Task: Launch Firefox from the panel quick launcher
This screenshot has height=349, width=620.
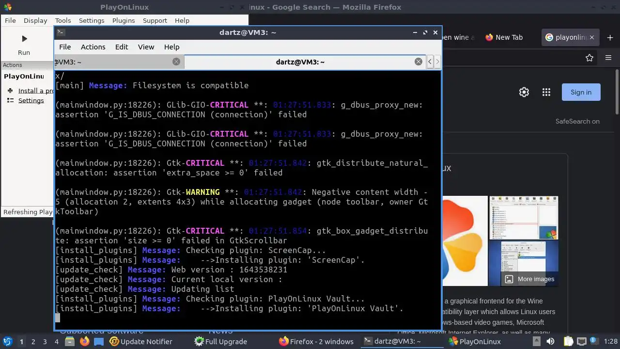Action: click(85, 341)
